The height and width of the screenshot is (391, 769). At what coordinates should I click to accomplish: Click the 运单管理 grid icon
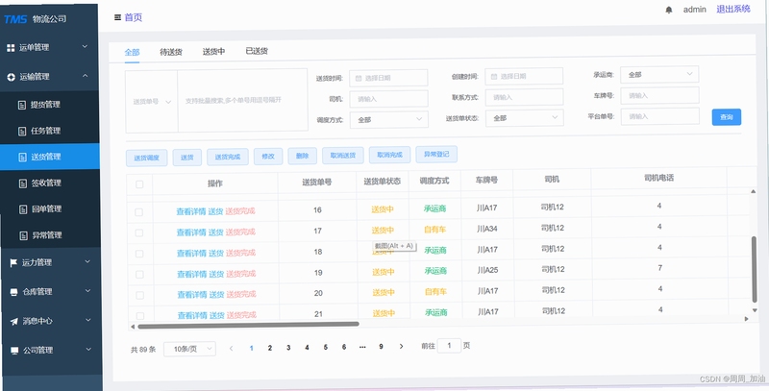tap(11, 47)
